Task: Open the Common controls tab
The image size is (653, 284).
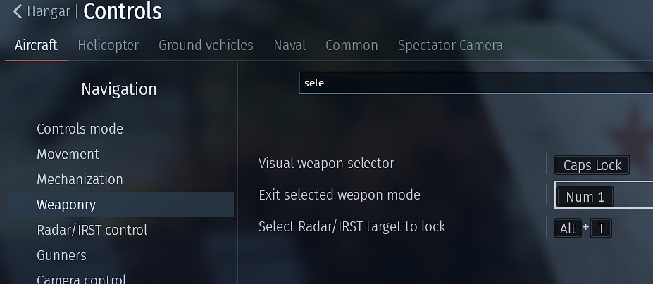Action: 352,45
